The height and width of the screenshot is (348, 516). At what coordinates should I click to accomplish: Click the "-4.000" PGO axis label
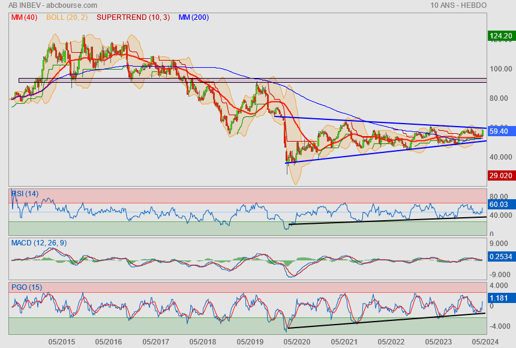click(x=500, y=326)
